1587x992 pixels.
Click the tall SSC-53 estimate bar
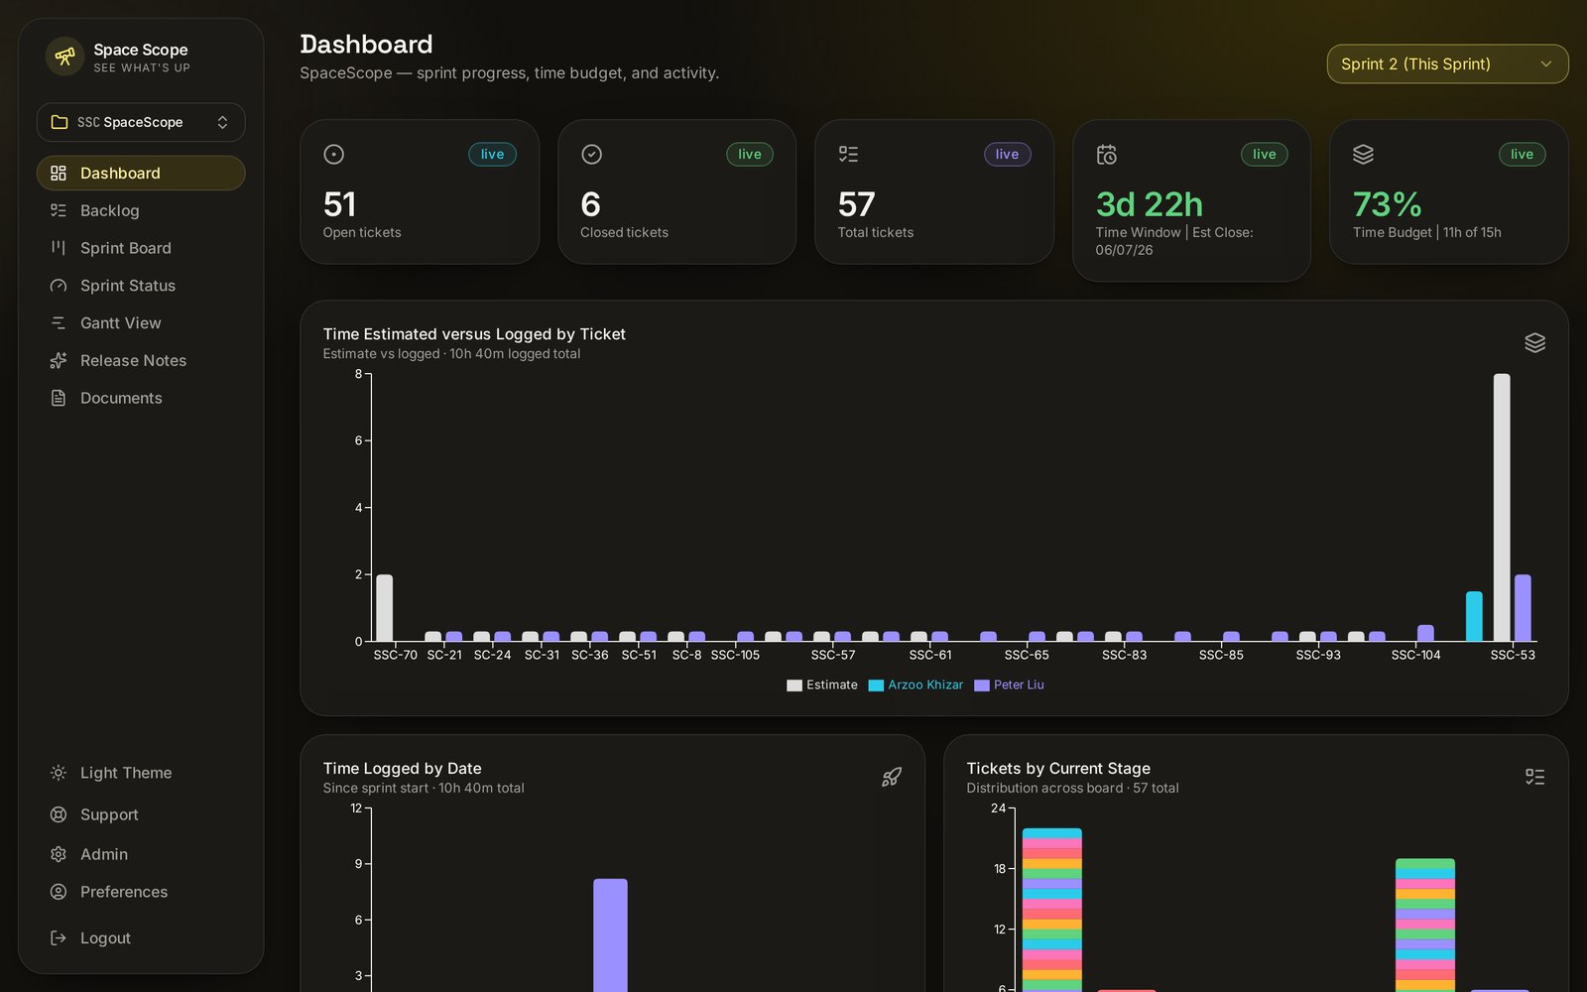tap(1502, 507)
